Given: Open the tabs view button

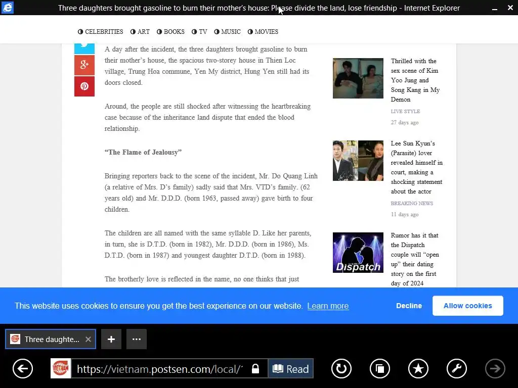Looking at the screenshot, I should coord(380,368).
